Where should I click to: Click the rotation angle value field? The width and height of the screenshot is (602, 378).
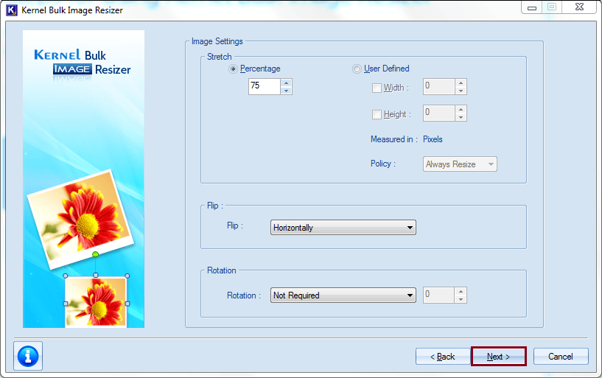439,295
